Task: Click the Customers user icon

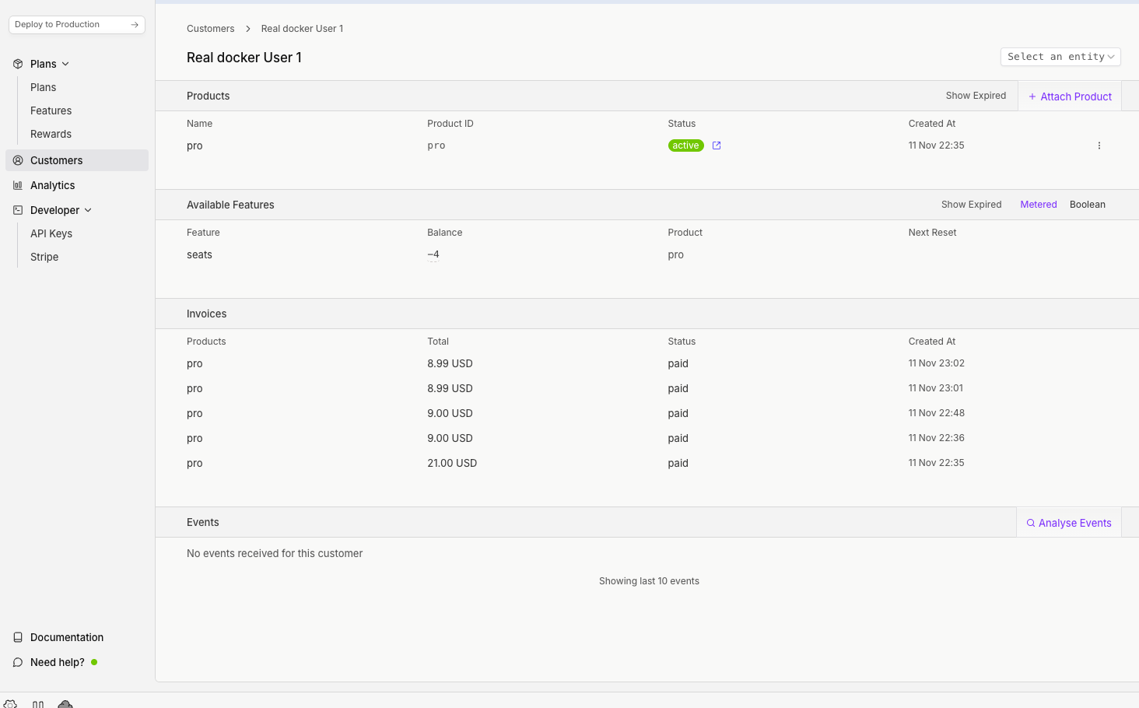Action: point(18,160)
